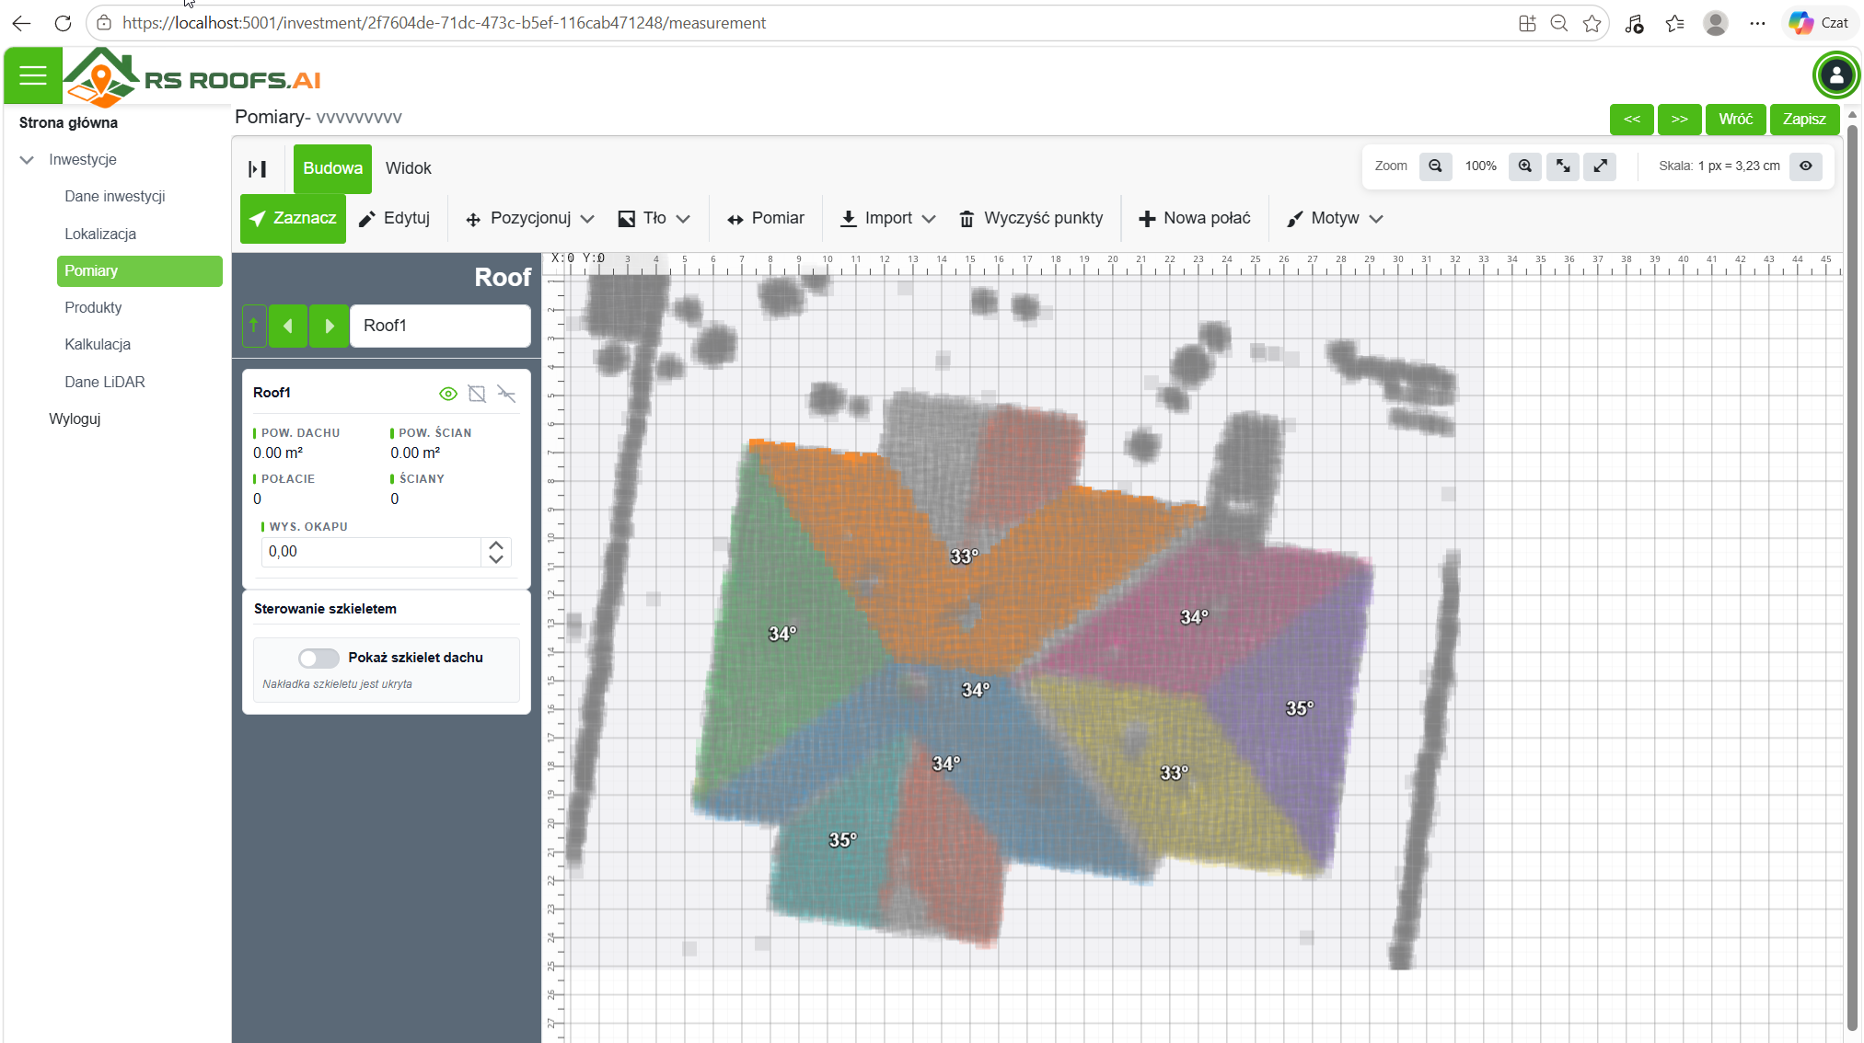This screenshot has width=1864, height=1043.
Task: Click the 35° label on the purple roof plane
Action: [1300, 708]
